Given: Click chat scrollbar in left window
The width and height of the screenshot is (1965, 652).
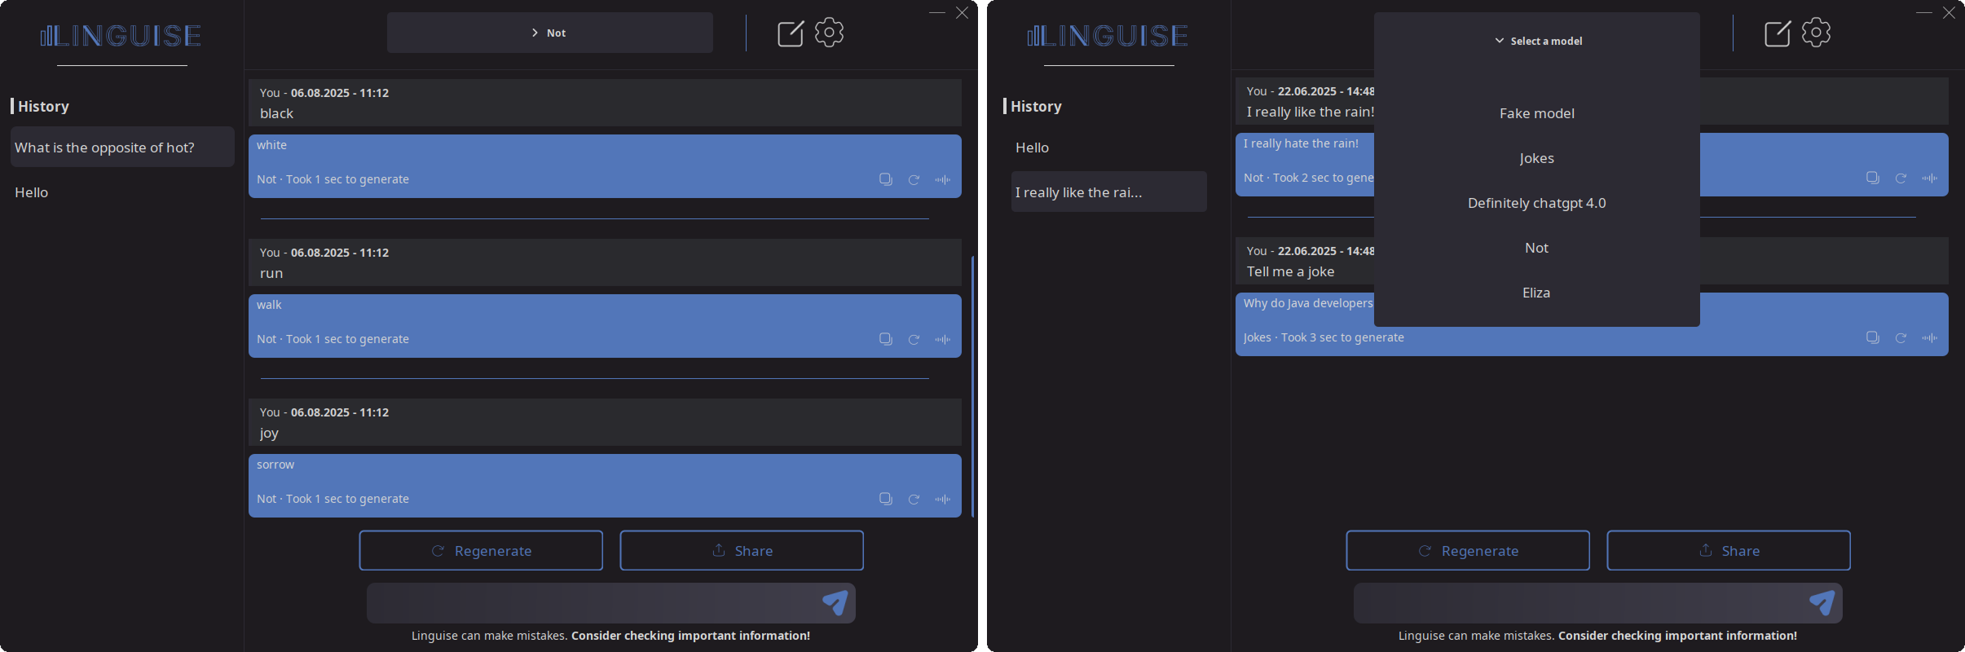Looking at the screenshot, I should click(972, 387).
